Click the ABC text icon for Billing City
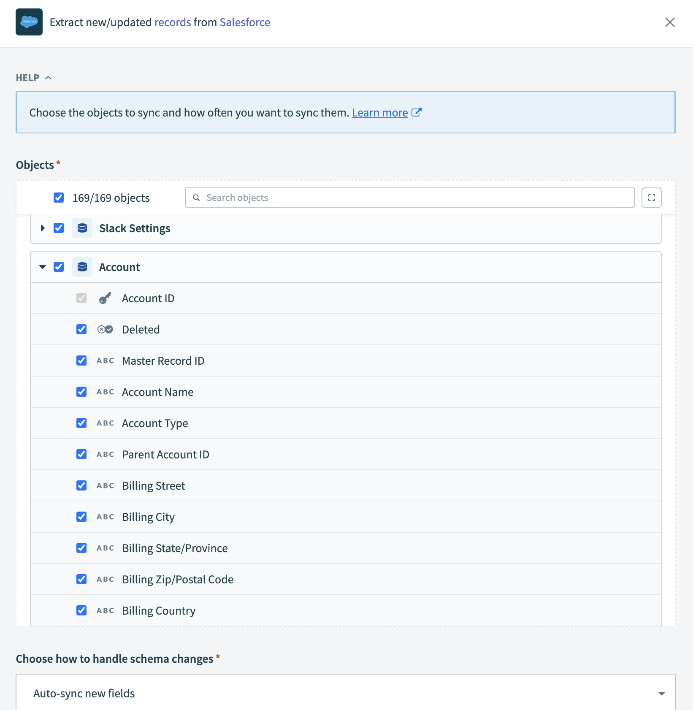 (105, 517)
